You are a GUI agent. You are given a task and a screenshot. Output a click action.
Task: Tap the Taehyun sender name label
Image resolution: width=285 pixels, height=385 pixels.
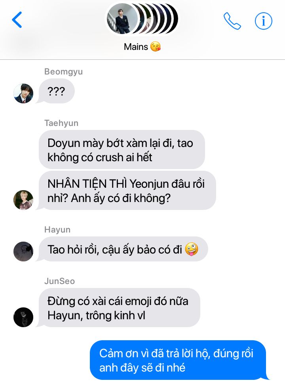pos(61,123)
